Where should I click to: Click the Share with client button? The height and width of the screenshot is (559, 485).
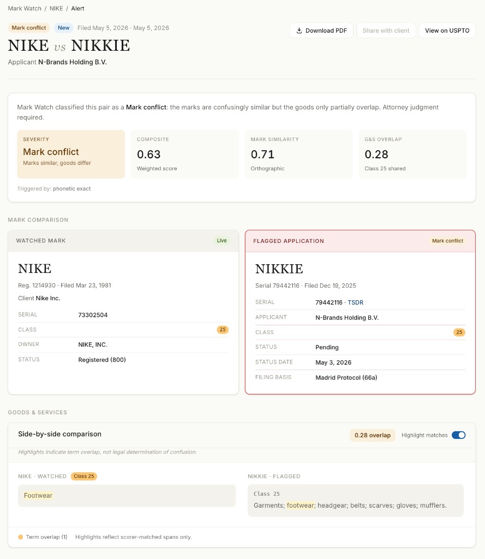[386, 31]
